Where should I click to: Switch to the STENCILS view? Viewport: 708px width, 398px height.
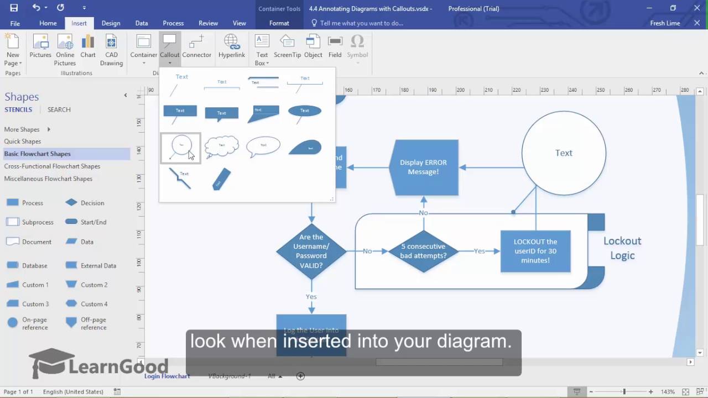pos(18,109)
